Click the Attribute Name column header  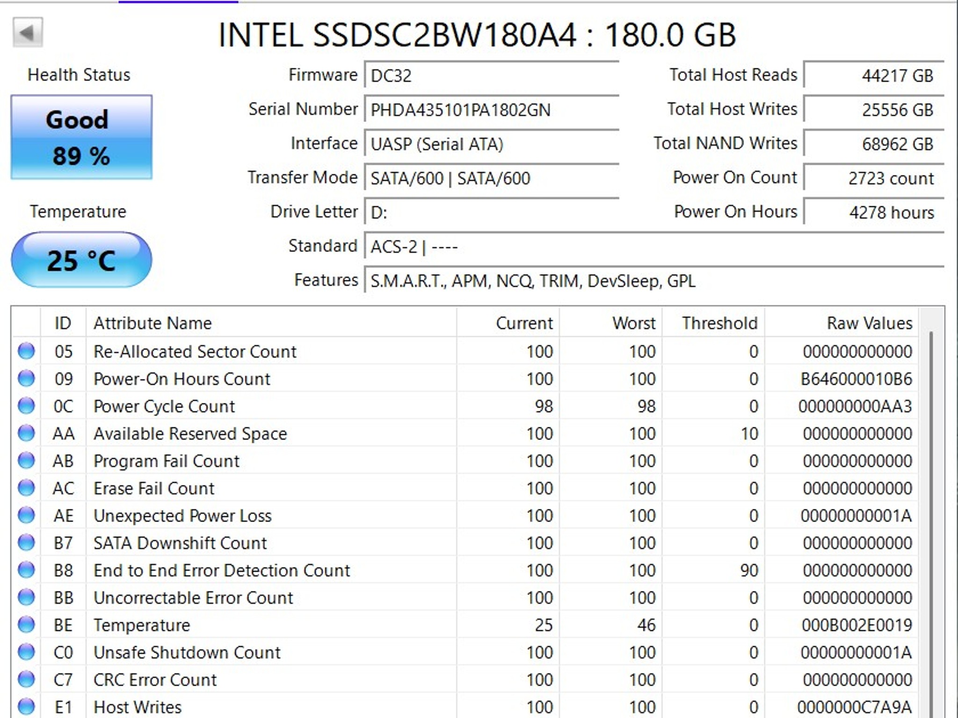(271, 323)
